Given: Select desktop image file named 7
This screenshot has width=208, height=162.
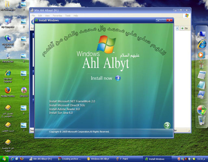Looking at the screenshot, I should coord(24,127).
